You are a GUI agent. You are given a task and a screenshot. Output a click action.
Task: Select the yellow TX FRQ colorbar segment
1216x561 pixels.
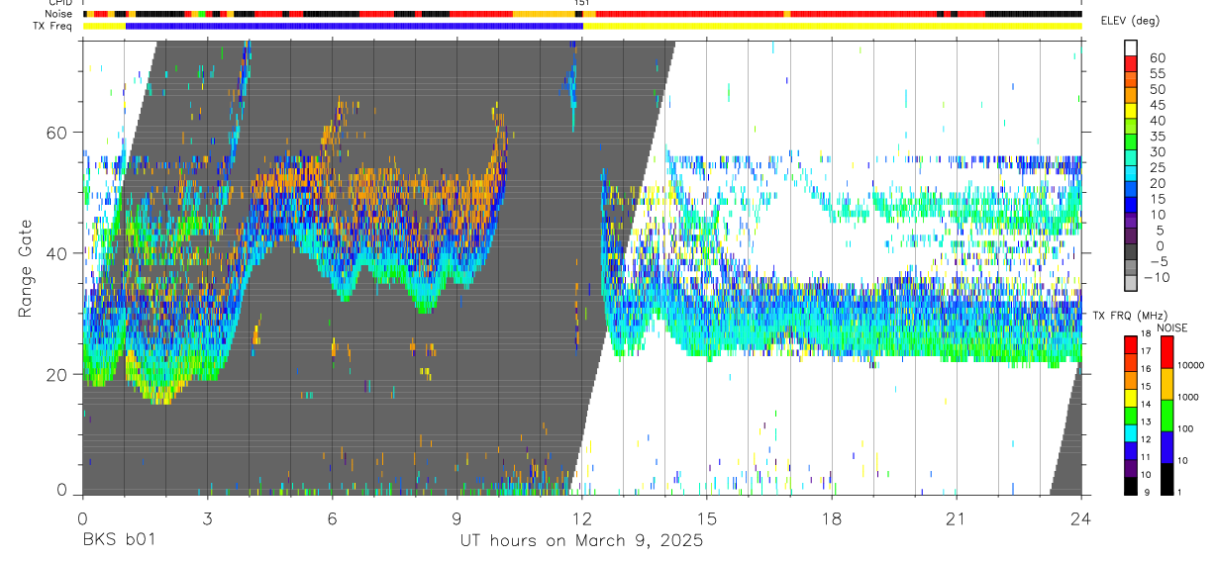[x=1131, y=398]
